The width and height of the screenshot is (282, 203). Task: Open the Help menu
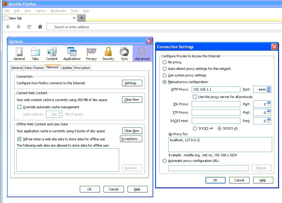click(x=86, y=11)
